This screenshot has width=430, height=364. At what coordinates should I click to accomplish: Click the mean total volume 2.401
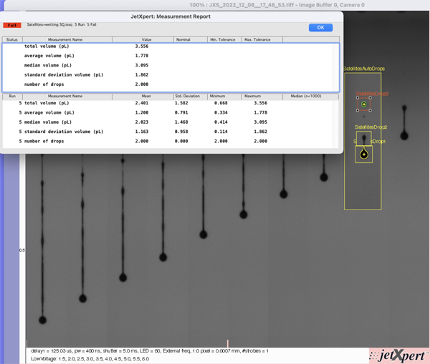point(141,103)
